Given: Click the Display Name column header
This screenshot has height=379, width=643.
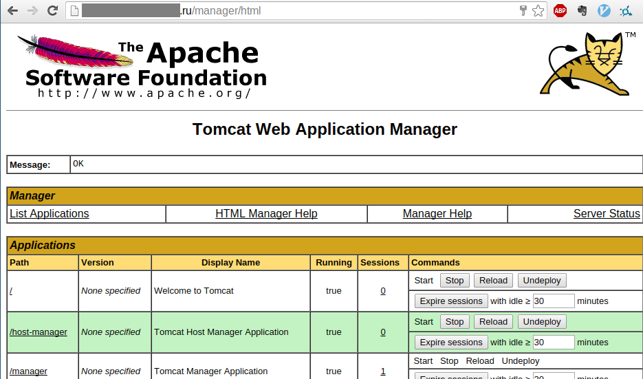Looking at the screenshot, I should tap(230, 263).
